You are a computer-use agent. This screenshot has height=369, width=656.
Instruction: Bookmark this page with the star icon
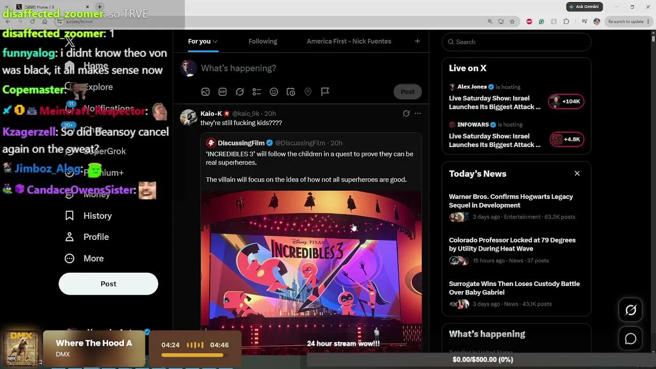point(512,22)
